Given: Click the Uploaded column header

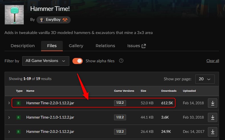Looking at the screenshot, I should pyautogui.click(x=189, y=91).
